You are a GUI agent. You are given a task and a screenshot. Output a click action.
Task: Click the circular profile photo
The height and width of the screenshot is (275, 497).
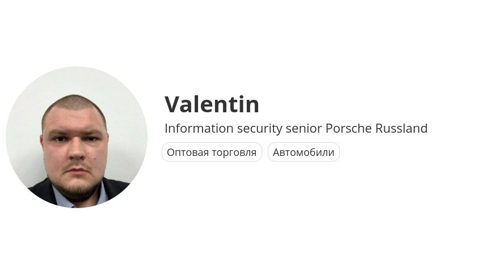pos(77,137)
